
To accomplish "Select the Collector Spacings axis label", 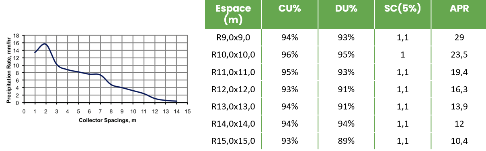I will point(104,120).
